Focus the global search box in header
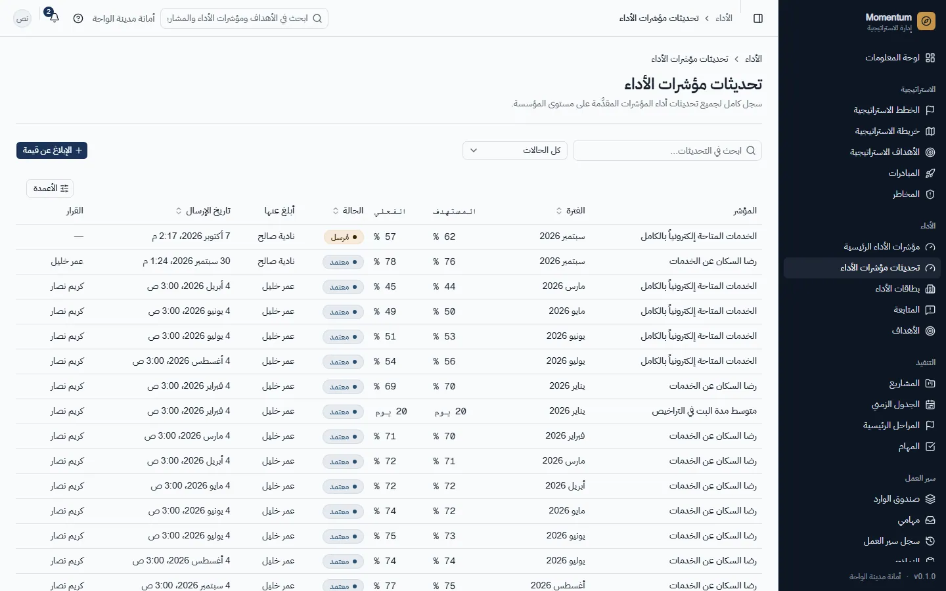The height and width of the screenshot is (591, 946). point(244,18)
